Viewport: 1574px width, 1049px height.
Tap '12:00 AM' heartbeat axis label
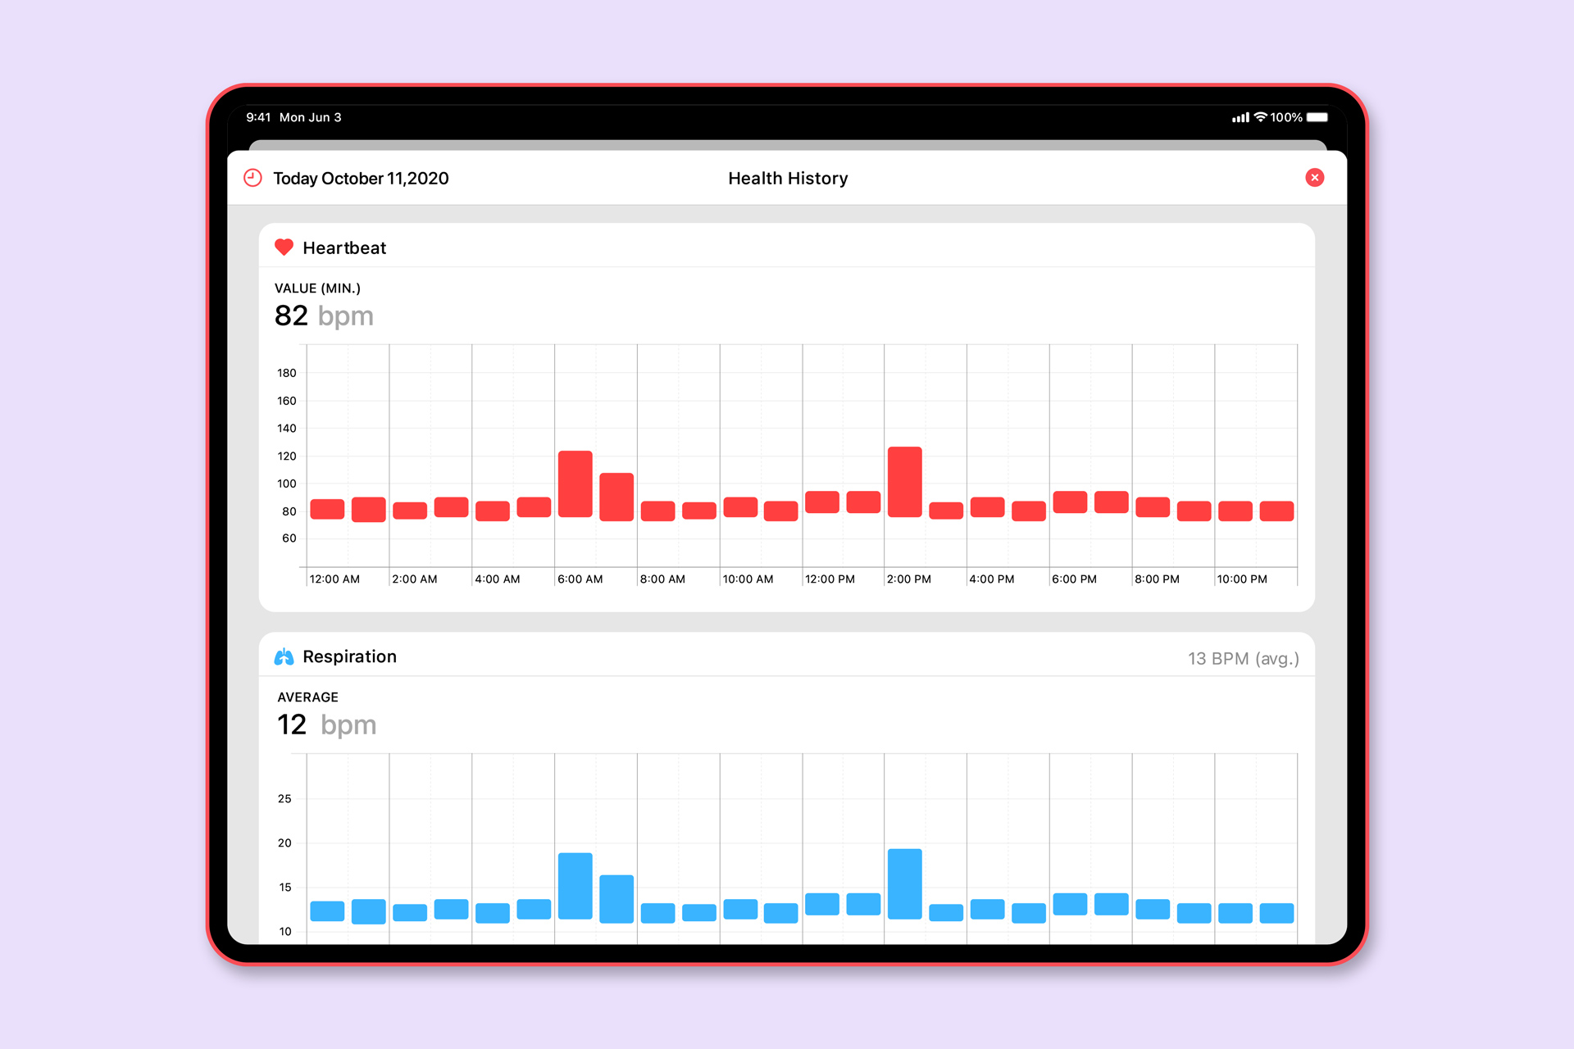pyautogui.click(x=334, y=579)
